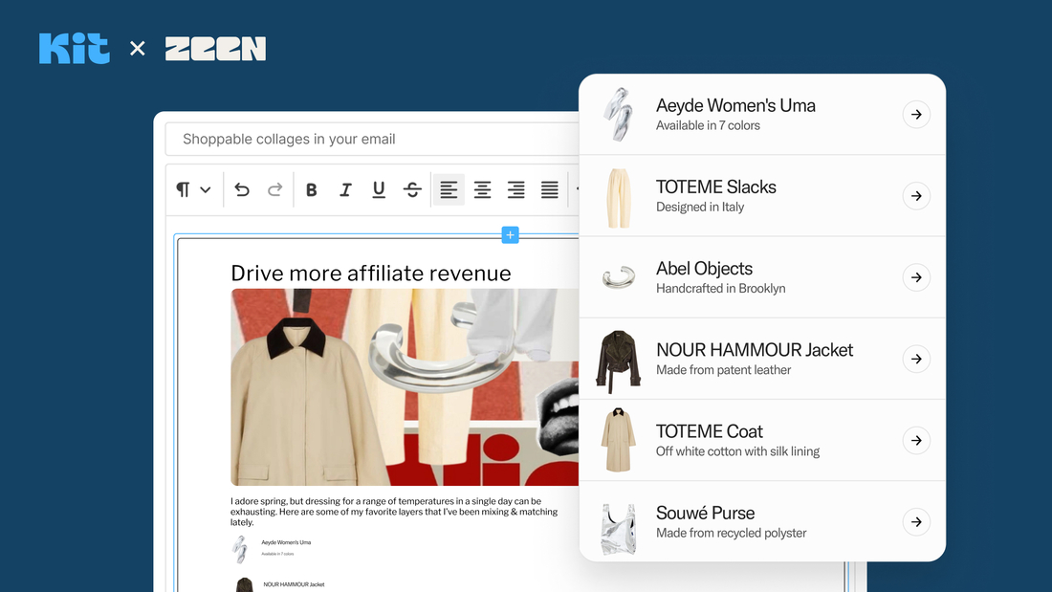The height and width of the screenshot is (592, 1052).
Task: Select 'Abel Objects' product title
Action: click(704, 269)
